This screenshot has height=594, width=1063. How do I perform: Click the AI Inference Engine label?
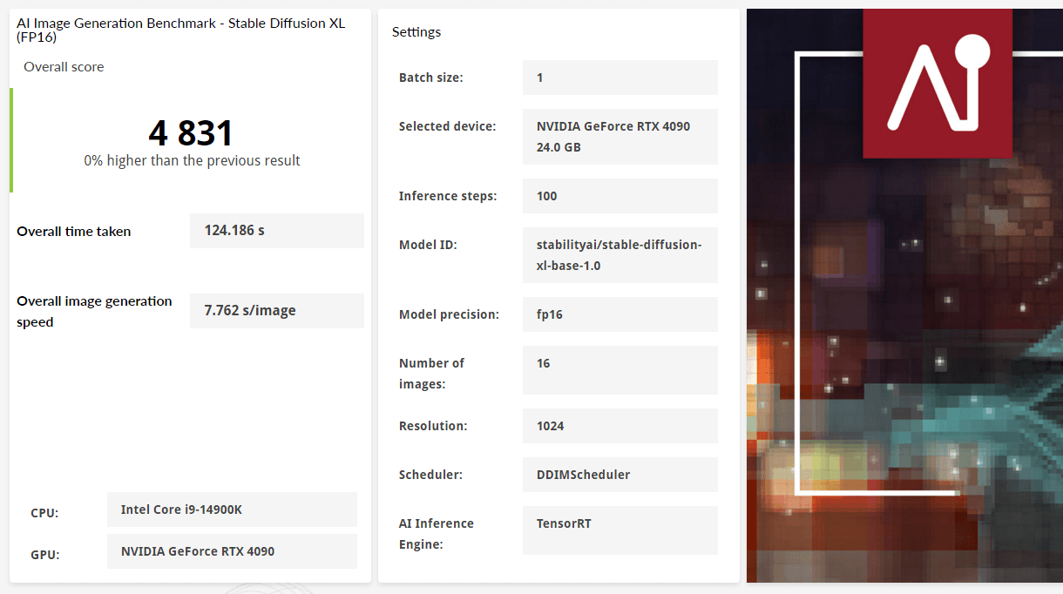pos(437,534)
